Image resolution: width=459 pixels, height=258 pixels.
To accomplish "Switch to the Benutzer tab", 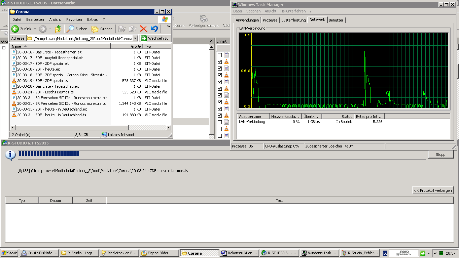I will point(336,20).
